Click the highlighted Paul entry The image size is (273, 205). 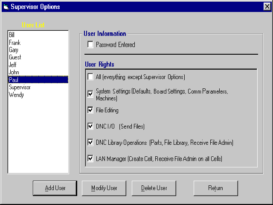click(x=38, y=80)
